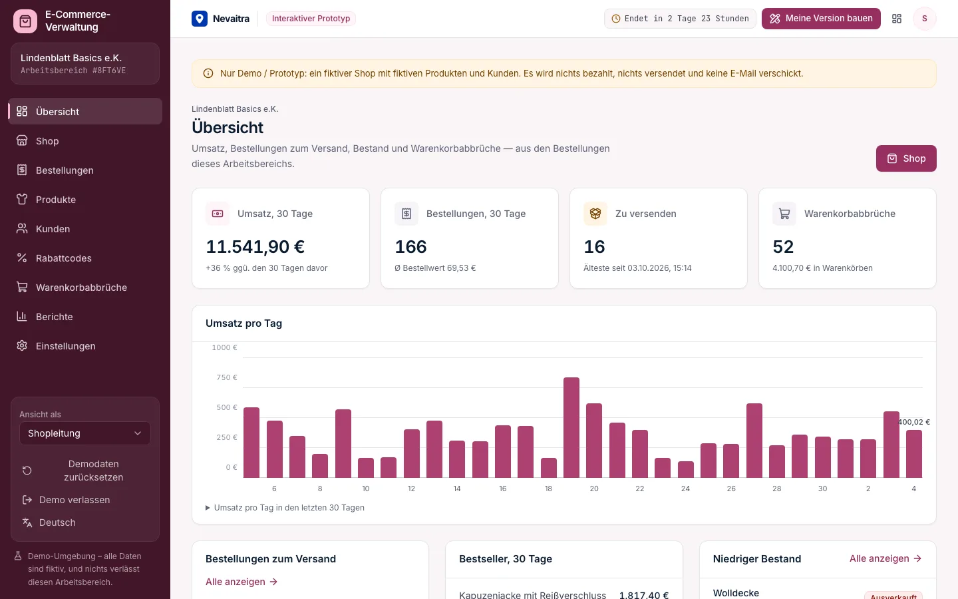The width and height of the screenshot is (958, 599).
Task: Click the Umsatz value 11.541,90 €
Action: [255, 247]
